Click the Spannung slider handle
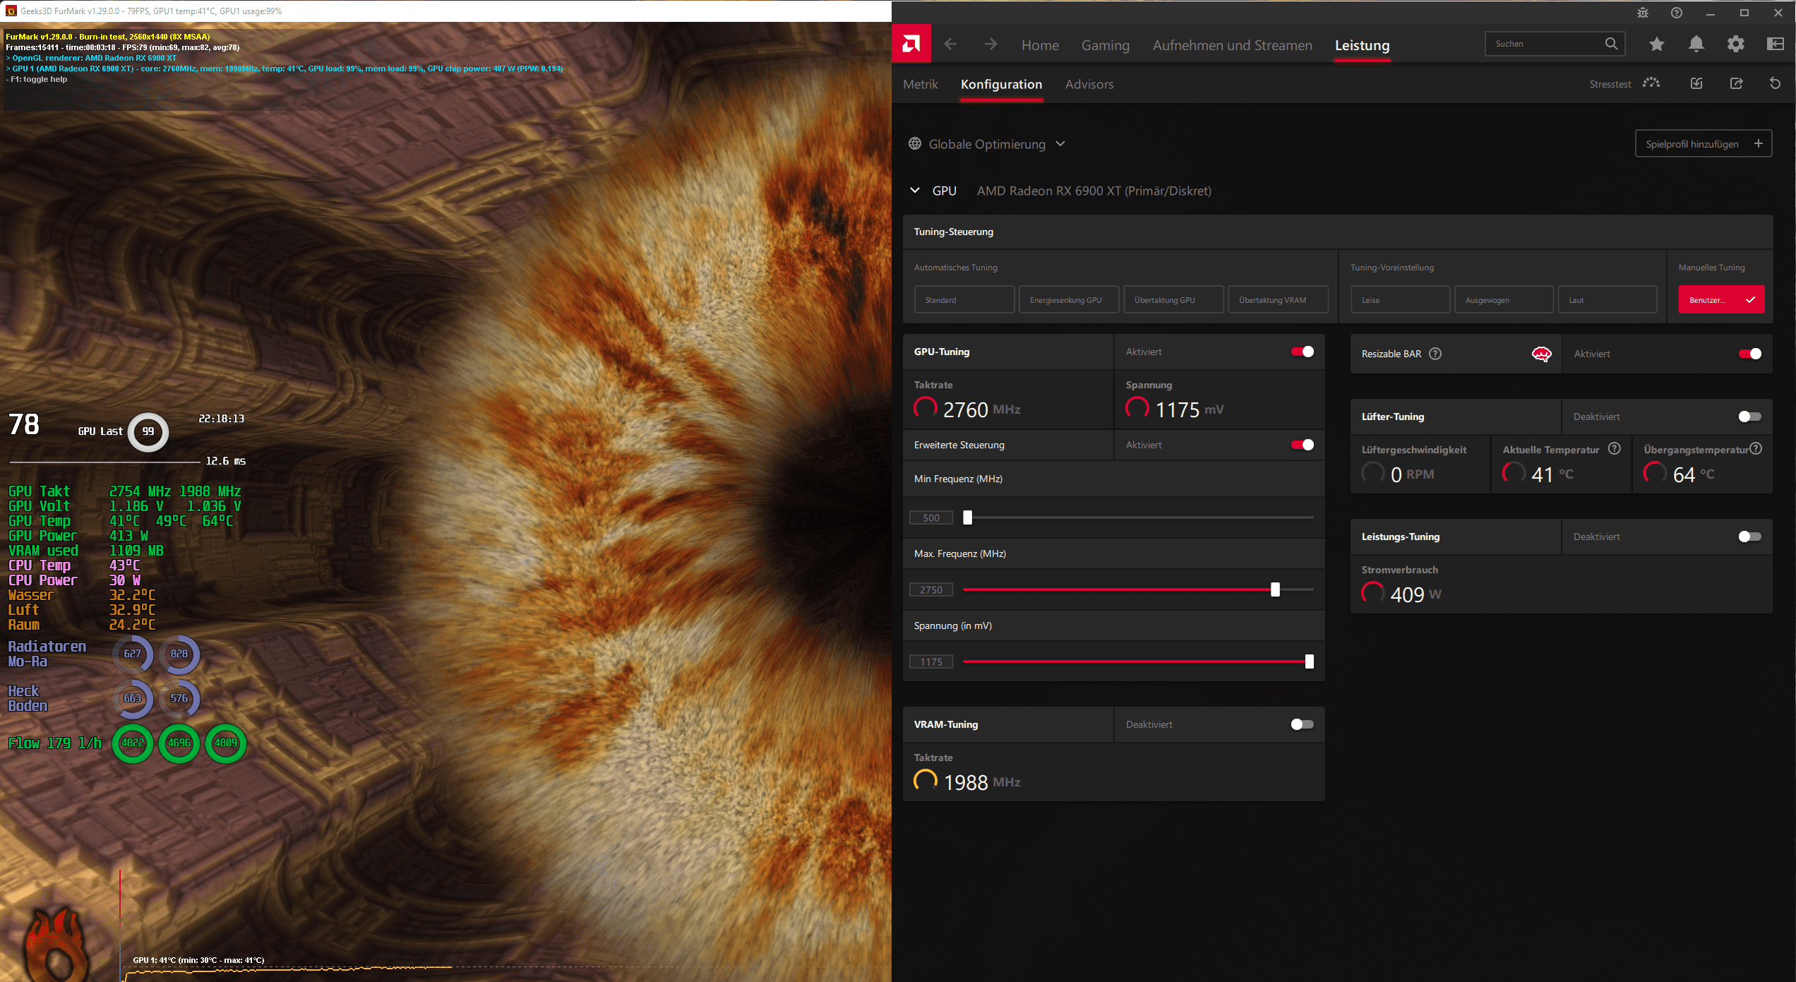This screenshot has width=1796, height=982. coord(1309,661)
